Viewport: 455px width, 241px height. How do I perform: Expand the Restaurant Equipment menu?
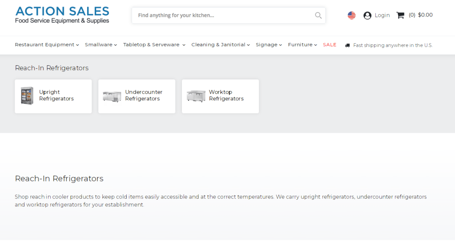[47, 45]
